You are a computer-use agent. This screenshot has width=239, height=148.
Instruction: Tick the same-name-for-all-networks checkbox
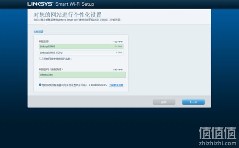point(41,59)
